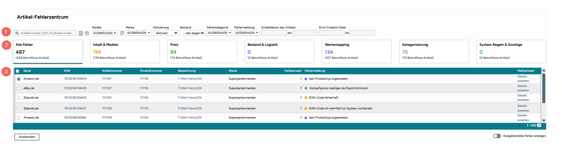Open the Fehlermeldung AUSWÄHLEN dropdown
The width and height of the screenshot is (562, 153).
[247, 33]
